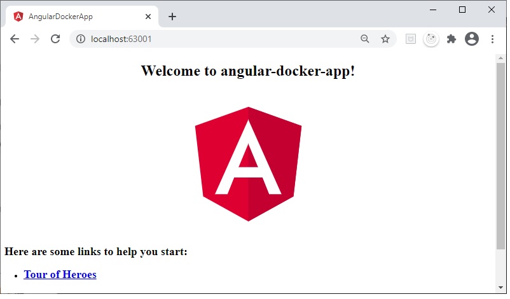The image size is (510, 299).
Task: Maximize the browser window
Action: tap(462, 10)
